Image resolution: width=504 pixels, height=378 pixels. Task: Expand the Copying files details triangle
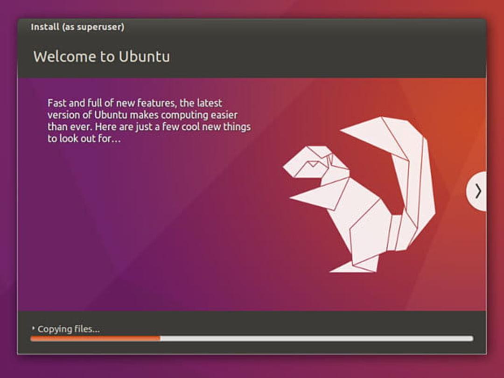click(x=33, y=328)
